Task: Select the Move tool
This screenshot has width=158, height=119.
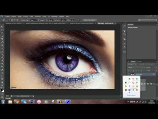Action: click(2, 27)
